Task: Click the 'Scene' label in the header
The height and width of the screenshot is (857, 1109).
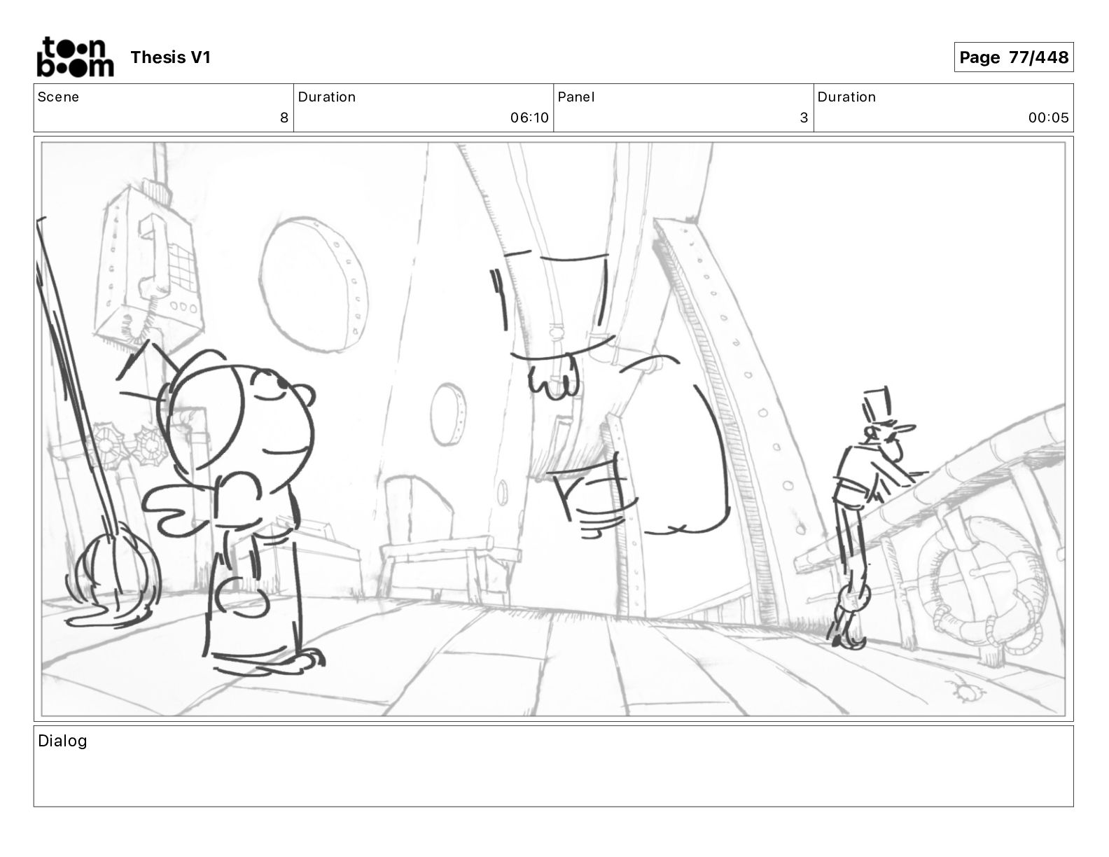Action: tap(58, 97)
